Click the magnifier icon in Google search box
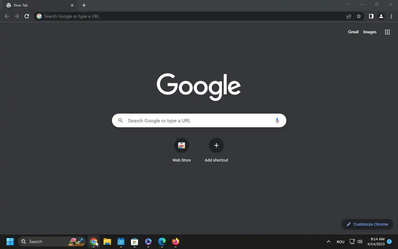The width and height of the screenshot is (398, 249). [121, 120]
